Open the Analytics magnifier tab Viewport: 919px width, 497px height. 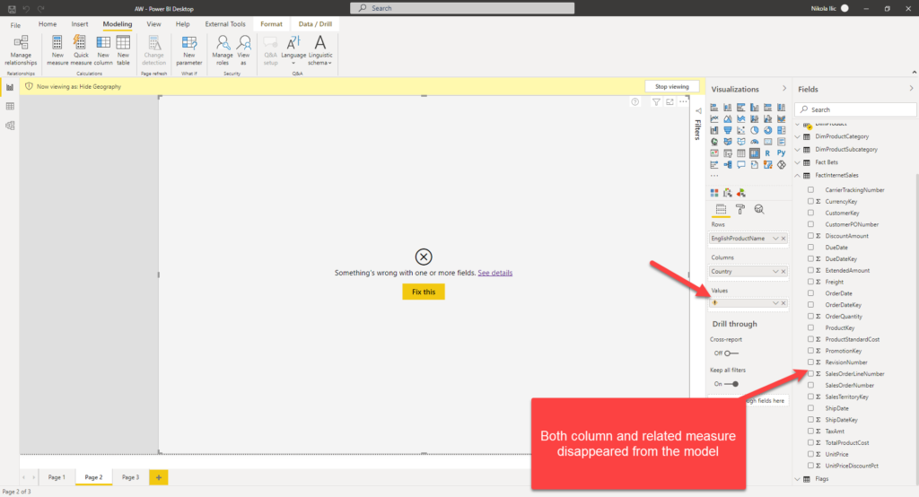[x=759, y=209]
